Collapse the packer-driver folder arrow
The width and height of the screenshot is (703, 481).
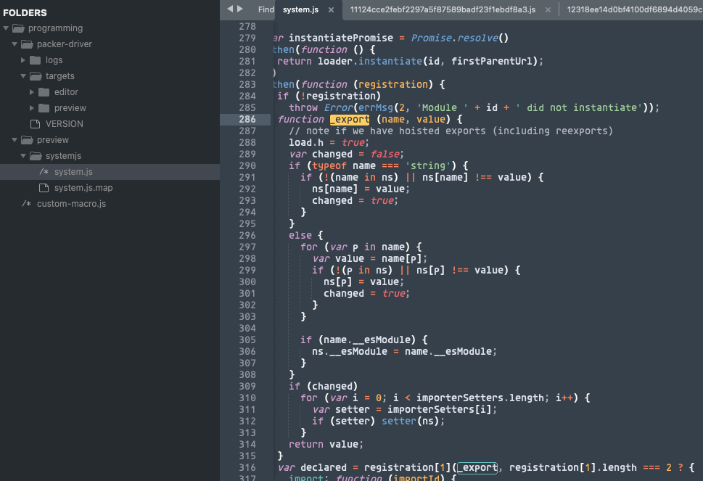coord(15,44)
